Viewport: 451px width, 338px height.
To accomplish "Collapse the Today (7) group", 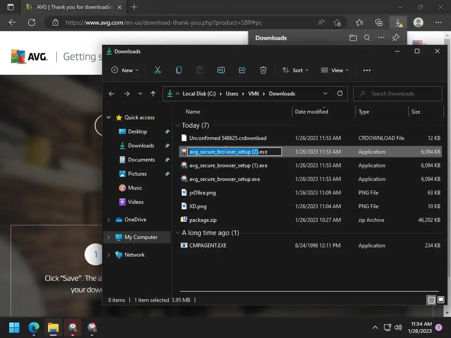I will coord(177,125).
